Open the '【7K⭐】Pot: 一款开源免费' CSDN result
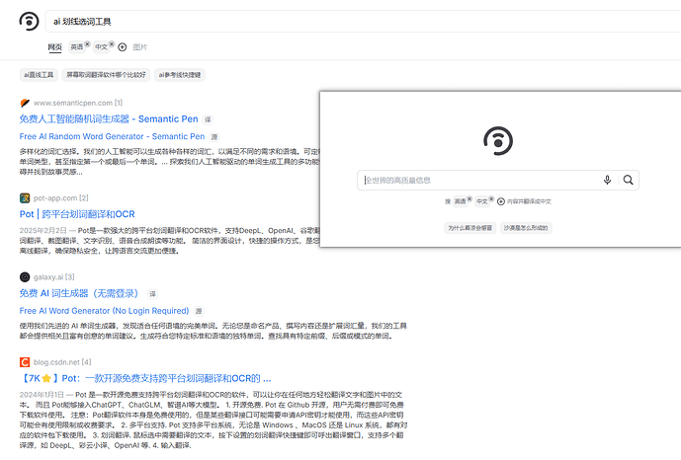The image size is (681, 460). pyautogui.click(x=145, y=378)
